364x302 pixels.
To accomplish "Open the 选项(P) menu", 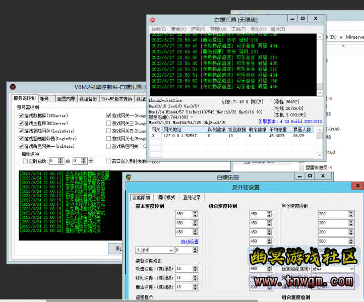I will pos(198,29).
